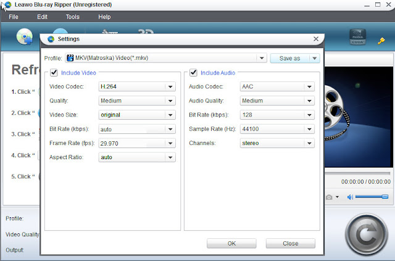Open the Tools menu
The height and width of the screenshot is (261, 395).
(x=73, y=17)
